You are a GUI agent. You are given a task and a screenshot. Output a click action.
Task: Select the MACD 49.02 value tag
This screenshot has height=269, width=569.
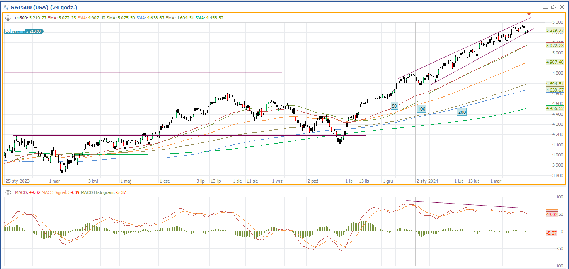pyautogui.click(x=552, y=215)
